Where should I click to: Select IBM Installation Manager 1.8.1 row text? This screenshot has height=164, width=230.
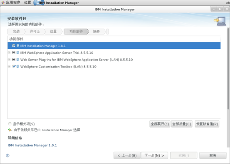[43, 46]
